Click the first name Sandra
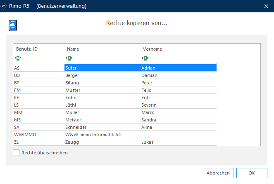Viewport: 274px width, 184px height. (x=149, y=120)
